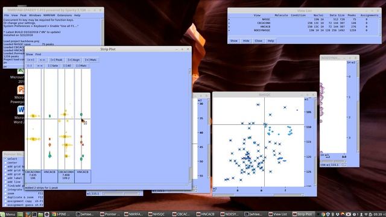Click the horizontal scrollbar of NHSQC window

pos(259,195)
